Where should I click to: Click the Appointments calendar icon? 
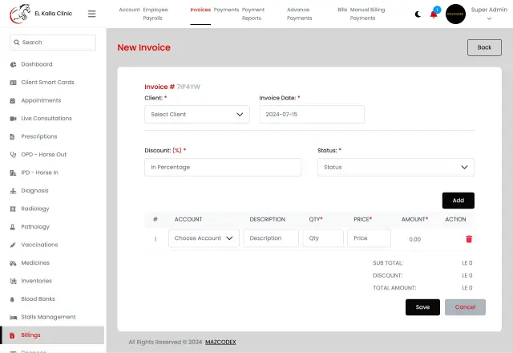[x=13, y=100]
